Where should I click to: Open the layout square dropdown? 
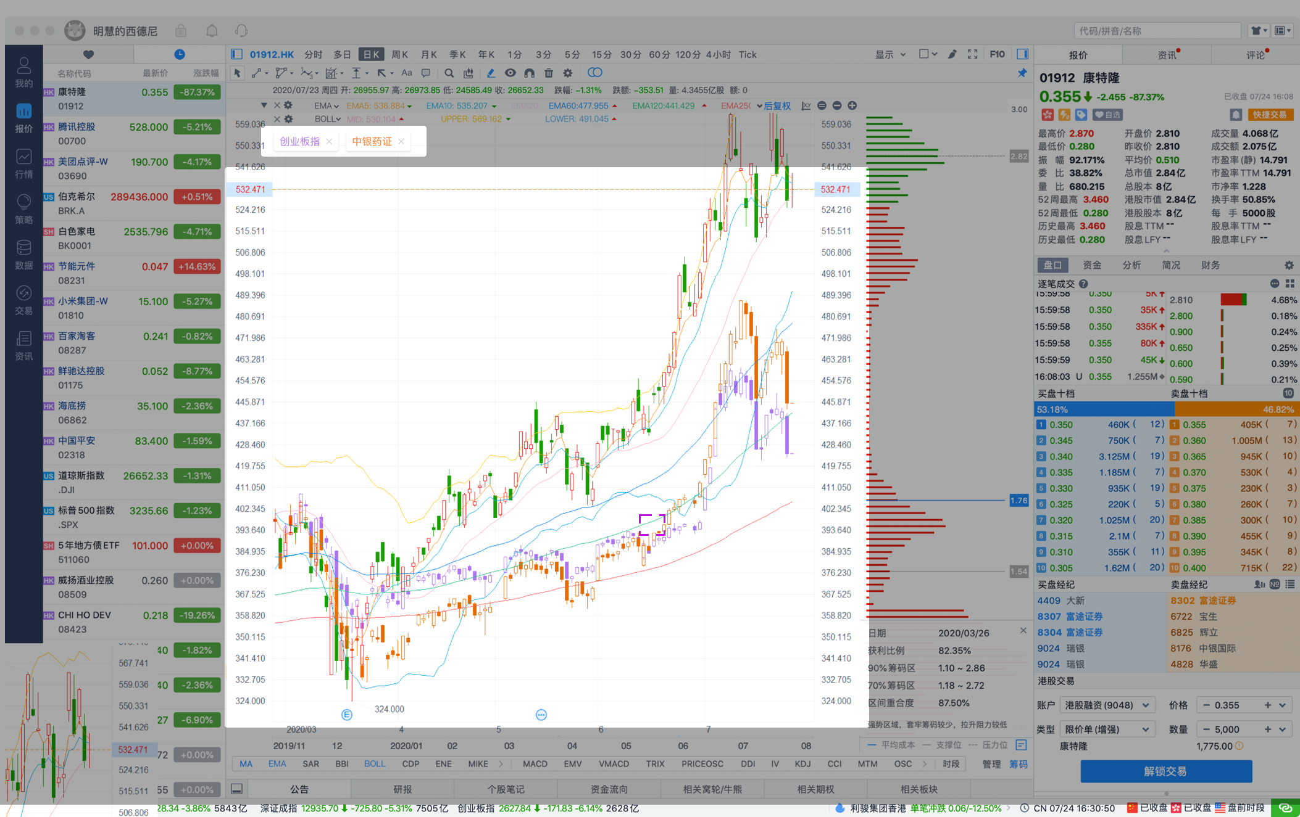(x=928, y=54)
